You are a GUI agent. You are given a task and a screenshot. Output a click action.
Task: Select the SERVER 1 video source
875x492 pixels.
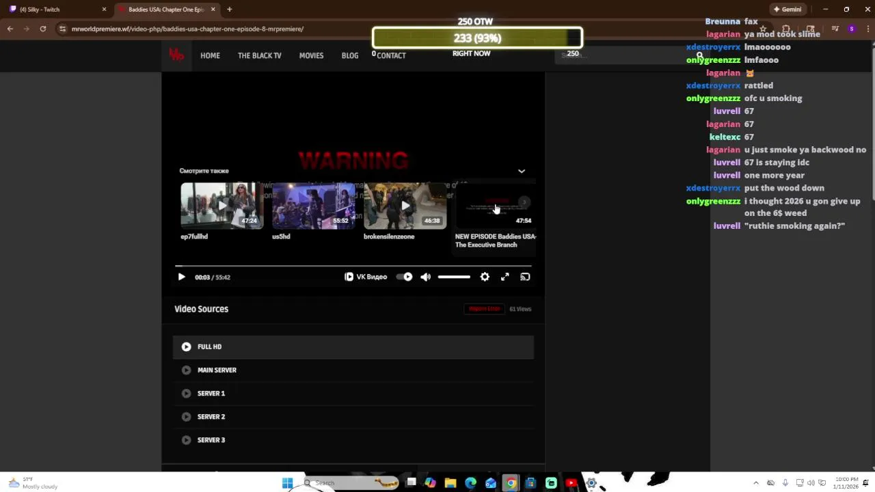point(353,393)
